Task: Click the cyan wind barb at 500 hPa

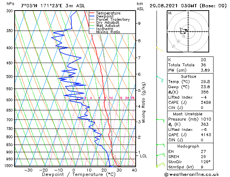Action: pyautogui.click(x=159, y=77)
